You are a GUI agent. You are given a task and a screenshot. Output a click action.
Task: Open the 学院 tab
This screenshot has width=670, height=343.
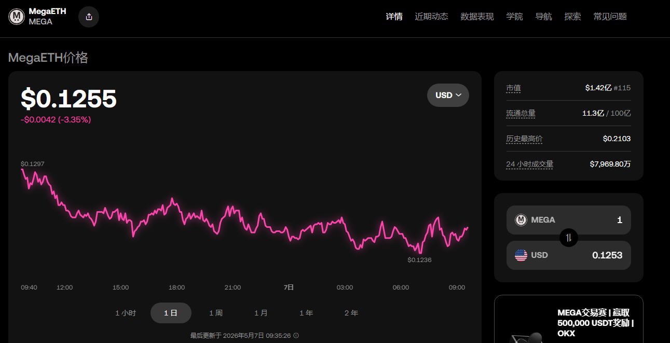(514, 17)
